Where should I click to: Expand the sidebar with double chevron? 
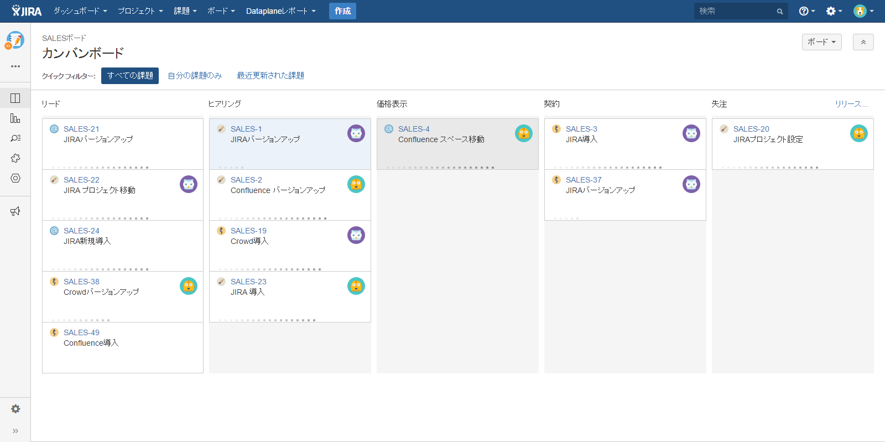(x=15, y=431)
